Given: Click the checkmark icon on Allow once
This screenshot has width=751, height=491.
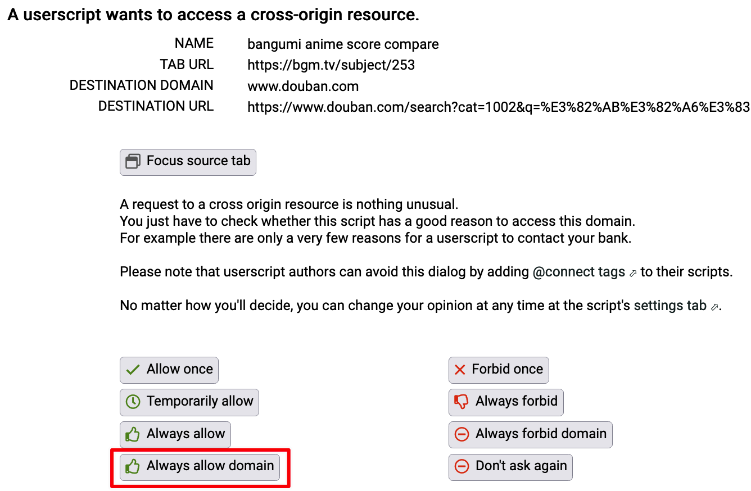Looking at the screenshot, I should 133,370.
